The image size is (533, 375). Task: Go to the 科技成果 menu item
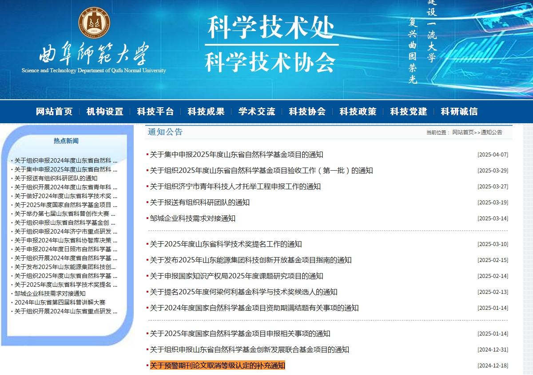[206, 112]
